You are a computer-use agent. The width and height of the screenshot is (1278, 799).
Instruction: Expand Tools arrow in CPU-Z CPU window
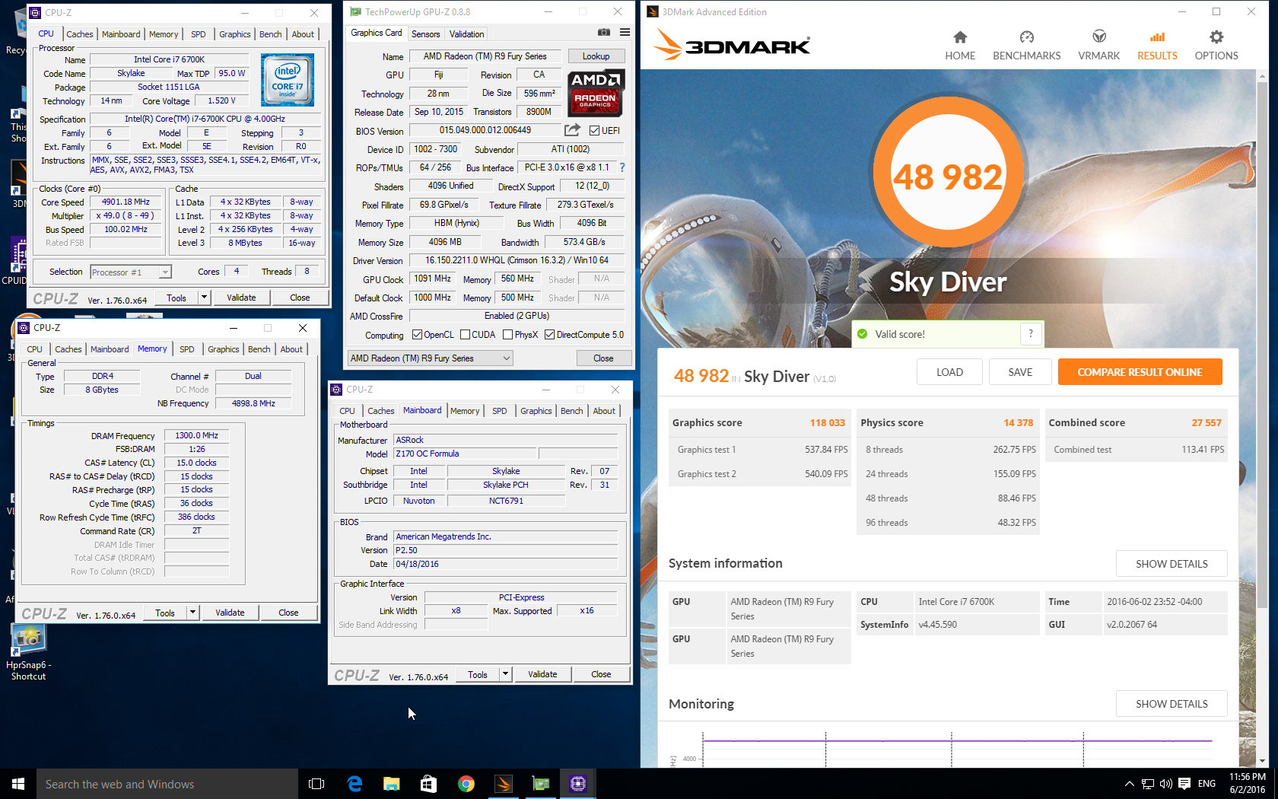204,298
